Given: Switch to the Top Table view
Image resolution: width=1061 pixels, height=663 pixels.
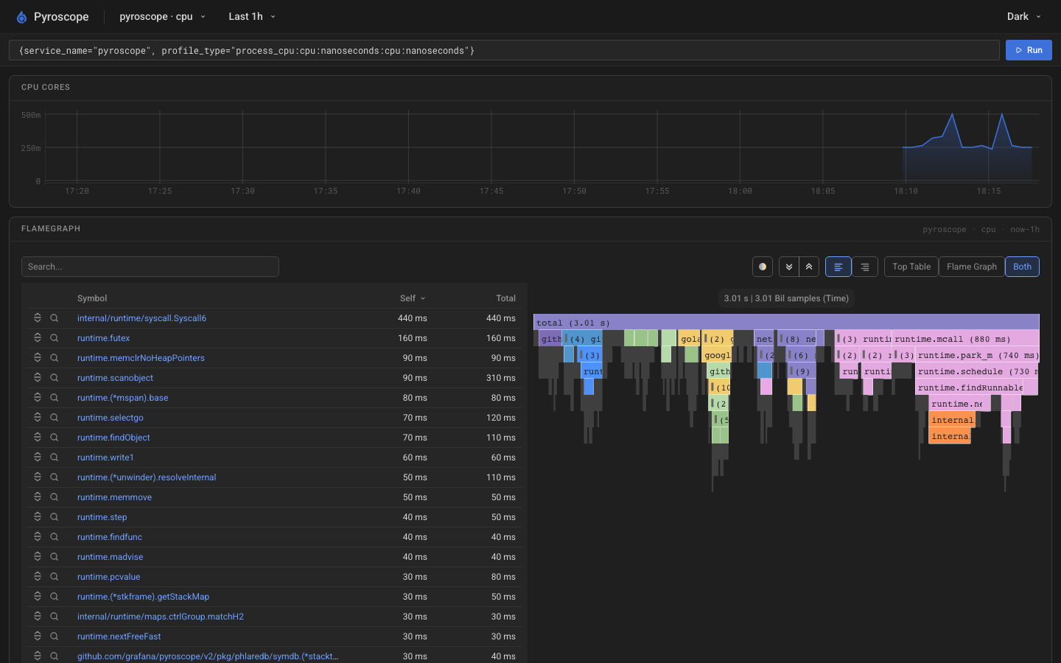Looking at the screenshot, I should pos(911,267).
